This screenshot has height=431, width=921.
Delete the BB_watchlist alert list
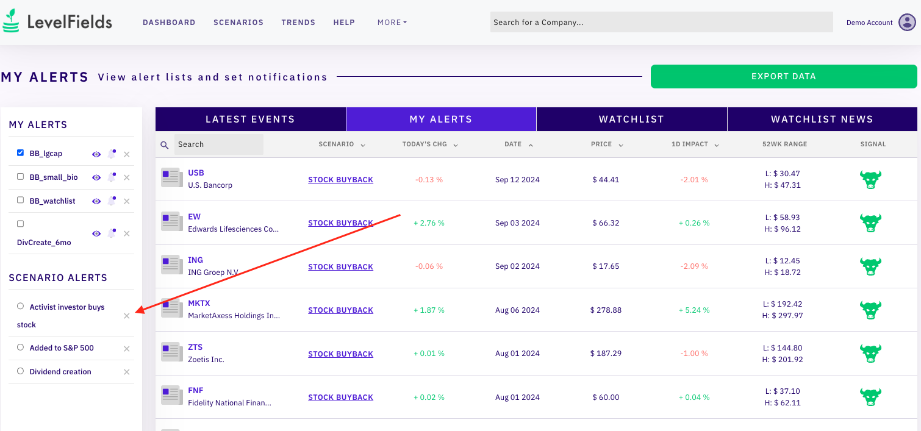tap(127, 201)
